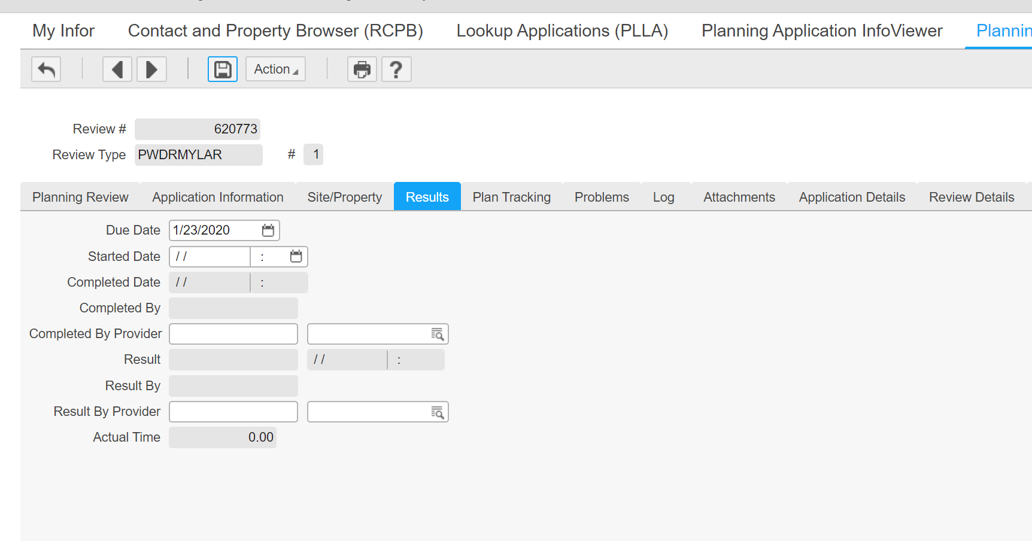Click the second Result By Provider lookup field

378,412
